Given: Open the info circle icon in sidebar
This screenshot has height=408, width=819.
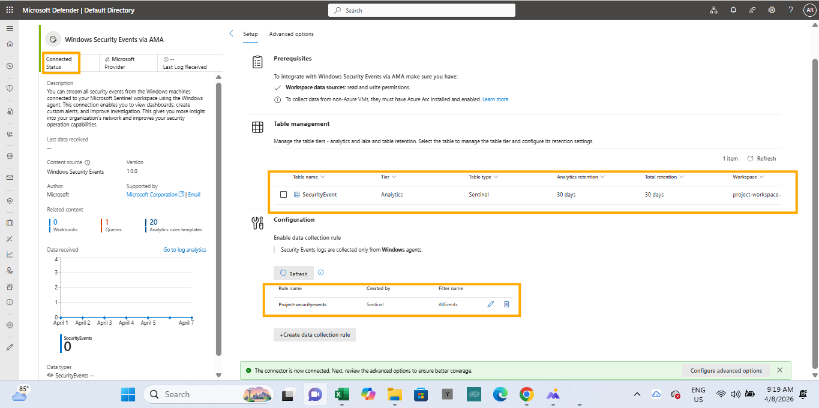Looking at the screenshot, I should (x=10, y=302).
